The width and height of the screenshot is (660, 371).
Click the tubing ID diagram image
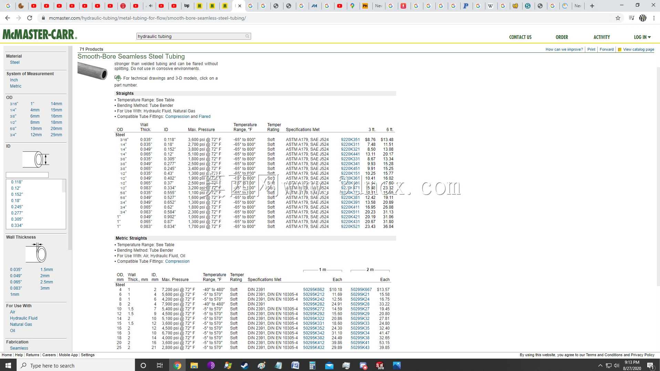point(36,159)
